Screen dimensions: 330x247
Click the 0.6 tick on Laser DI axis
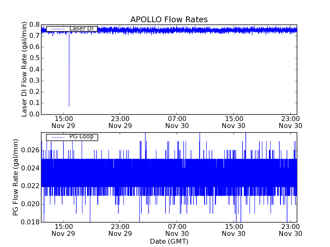(35, 47)
